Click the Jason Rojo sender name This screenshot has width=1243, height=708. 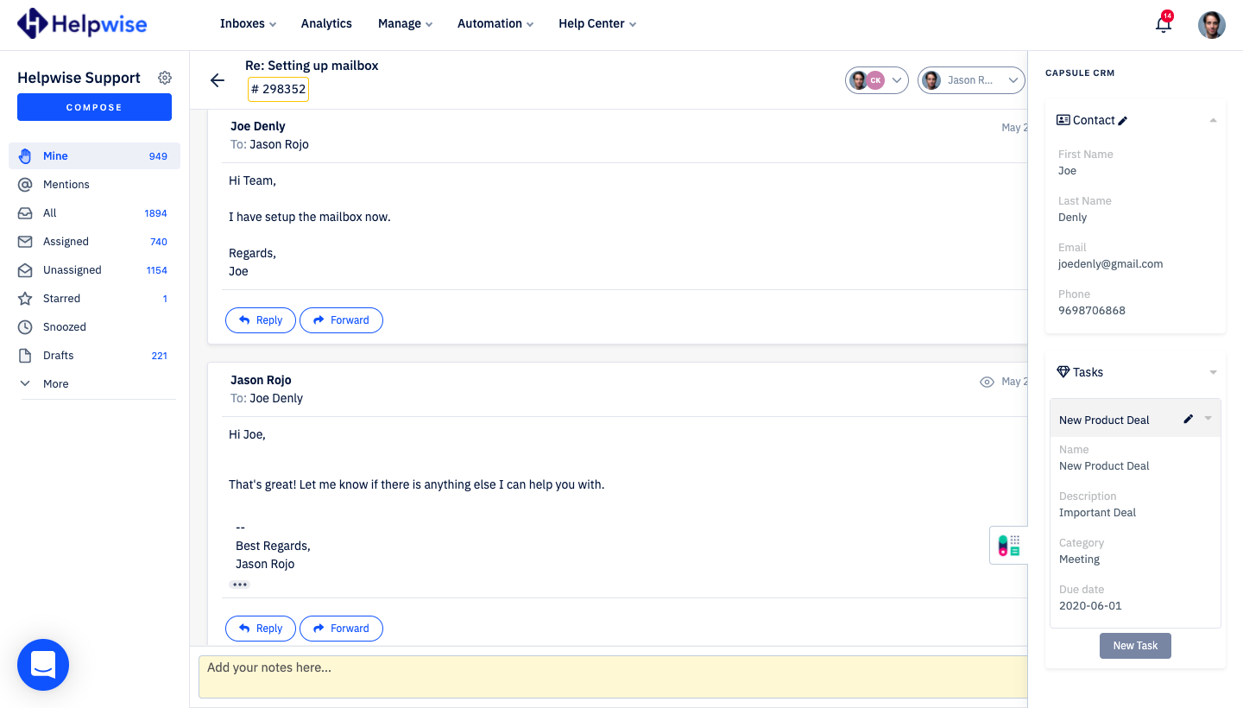(x=261, y=380)
